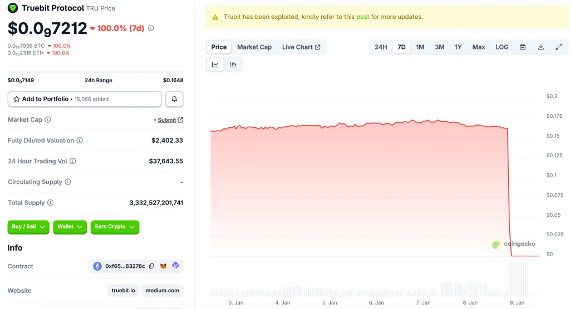
Task: Open the exploit post link in banner
Action: (x=363, y=17)
